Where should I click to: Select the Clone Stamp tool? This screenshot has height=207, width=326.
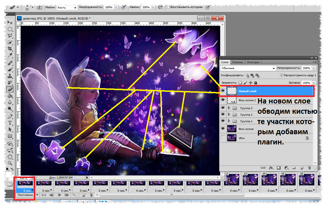(10, 76)
